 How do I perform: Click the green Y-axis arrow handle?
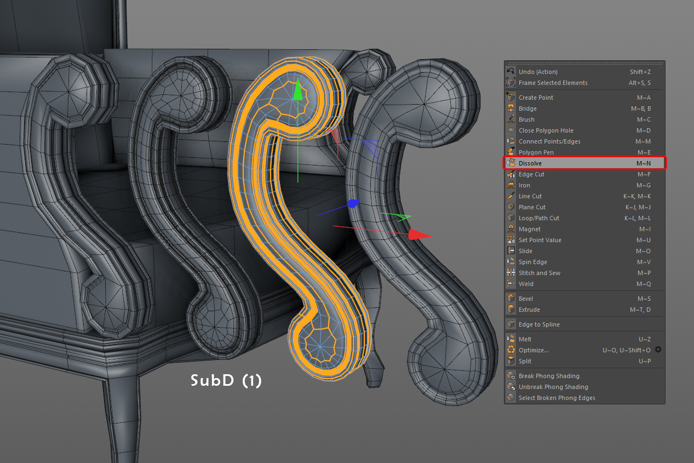pos(297,91)
